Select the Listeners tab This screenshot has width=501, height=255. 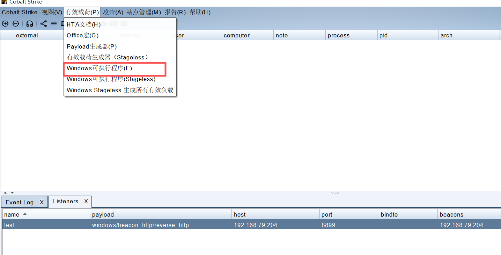[x=66, y=201]
